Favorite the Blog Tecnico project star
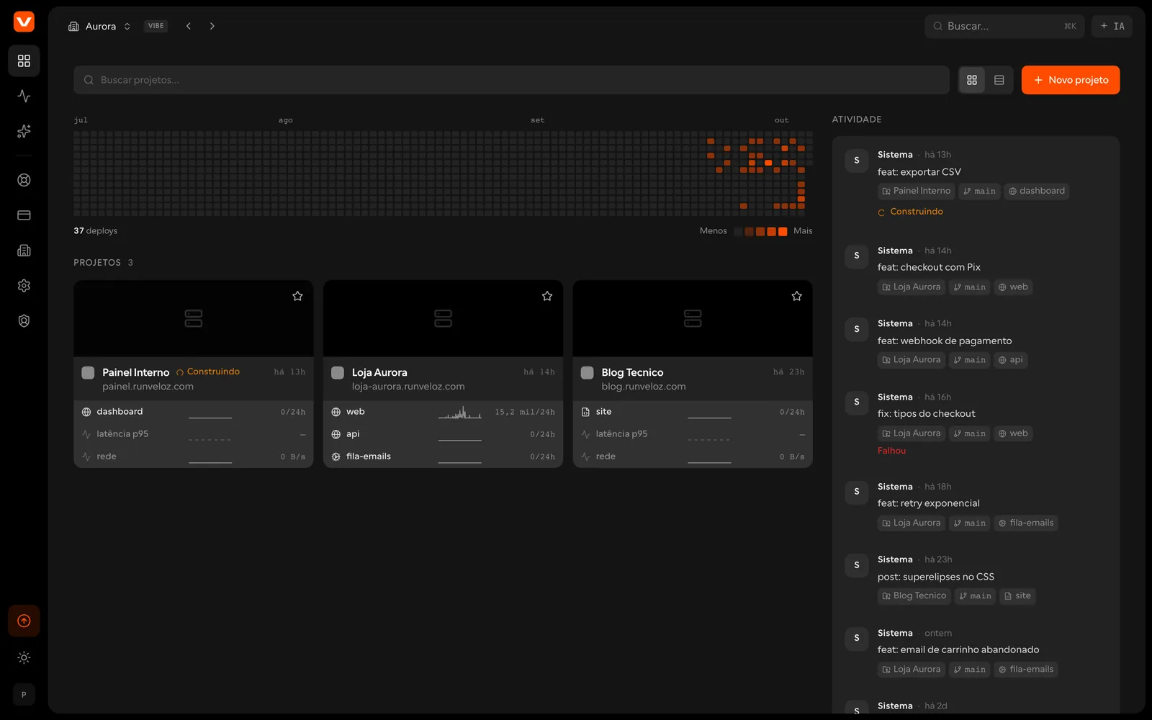This screenshot has height=720, width=1152. tap(796, 296)
